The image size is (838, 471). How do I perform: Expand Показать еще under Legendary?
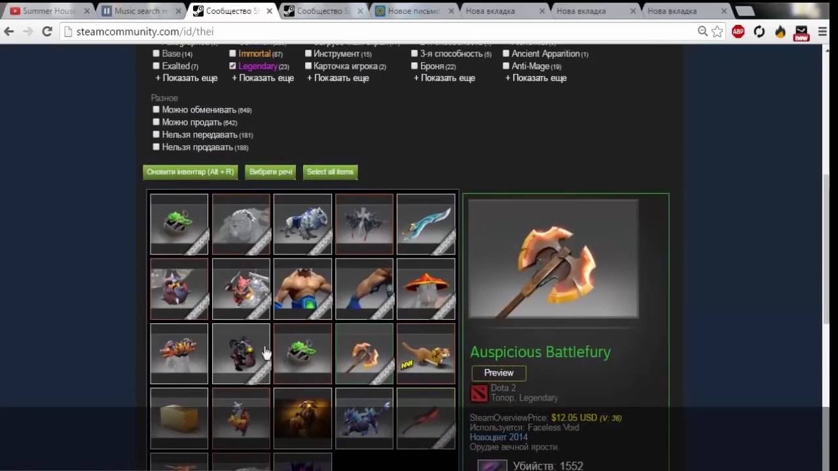[263, 78]
